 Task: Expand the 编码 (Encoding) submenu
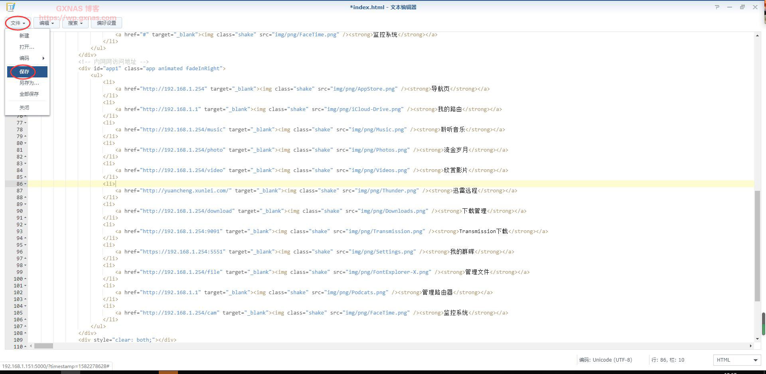pyautogui.click(x=27, y=58)
